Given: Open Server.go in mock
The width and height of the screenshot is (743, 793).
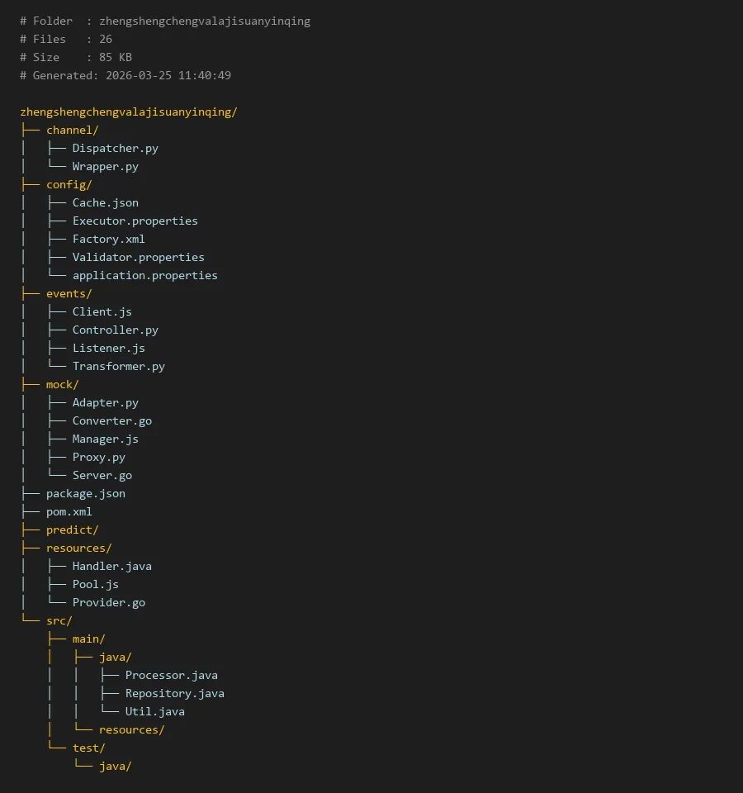Looking at the screenshot, I should pyautogui.click(x=102, y=475).
